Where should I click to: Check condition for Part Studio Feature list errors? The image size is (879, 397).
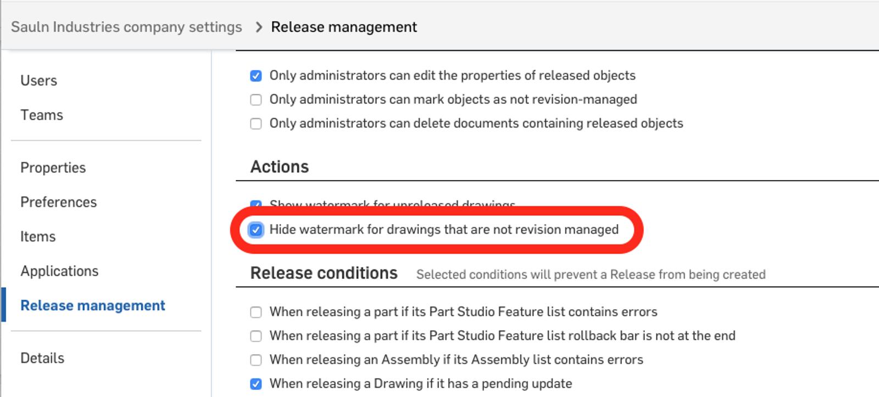click(256, 312)
